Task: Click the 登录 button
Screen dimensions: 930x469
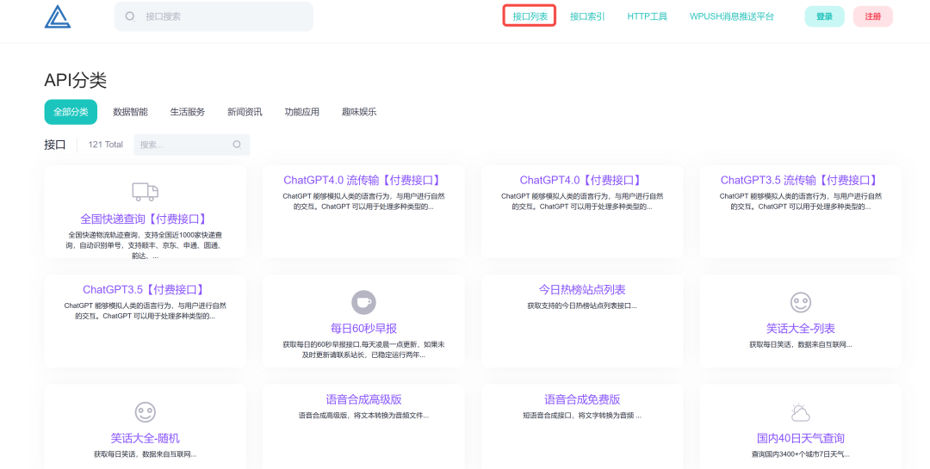Action: [824, 16]
